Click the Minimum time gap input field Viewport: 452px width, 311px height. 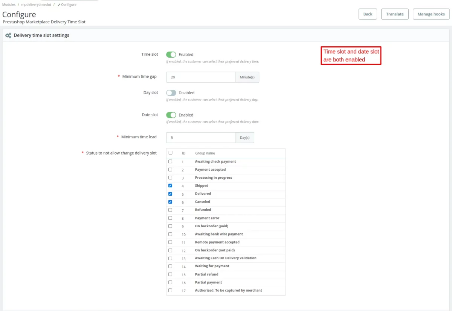[200, 77]
